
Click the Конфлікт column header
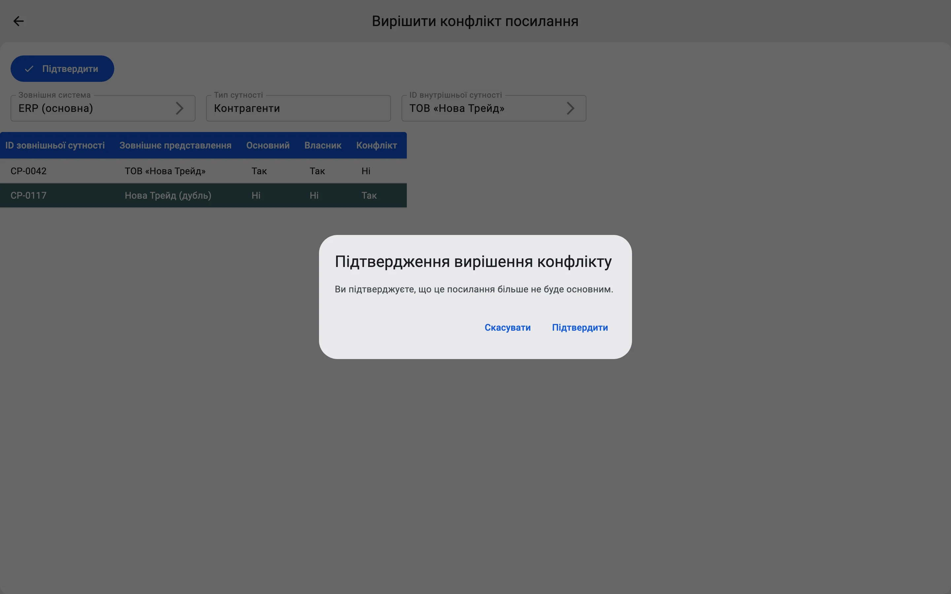point(376,145)
